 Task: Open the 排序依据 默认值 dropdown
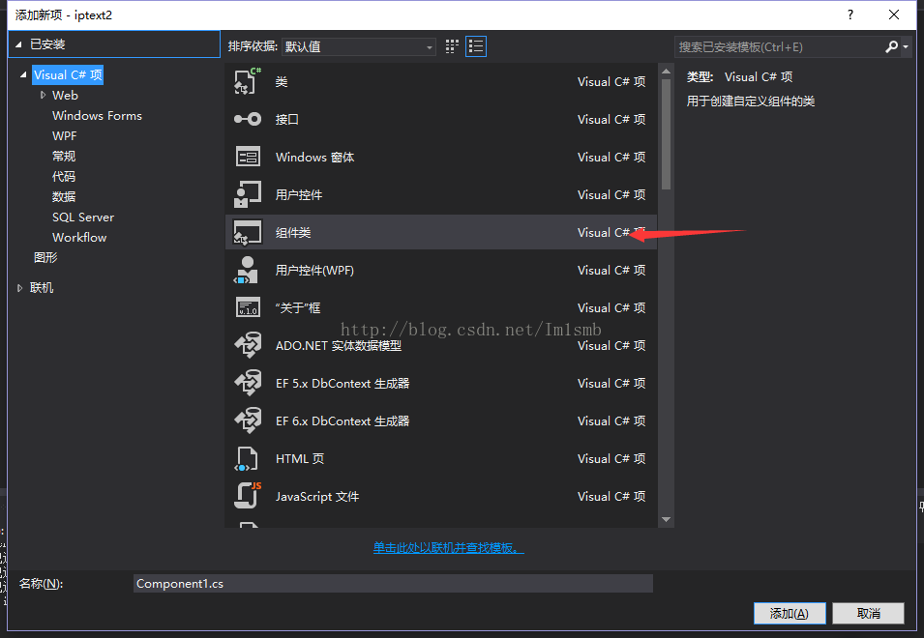359,46
